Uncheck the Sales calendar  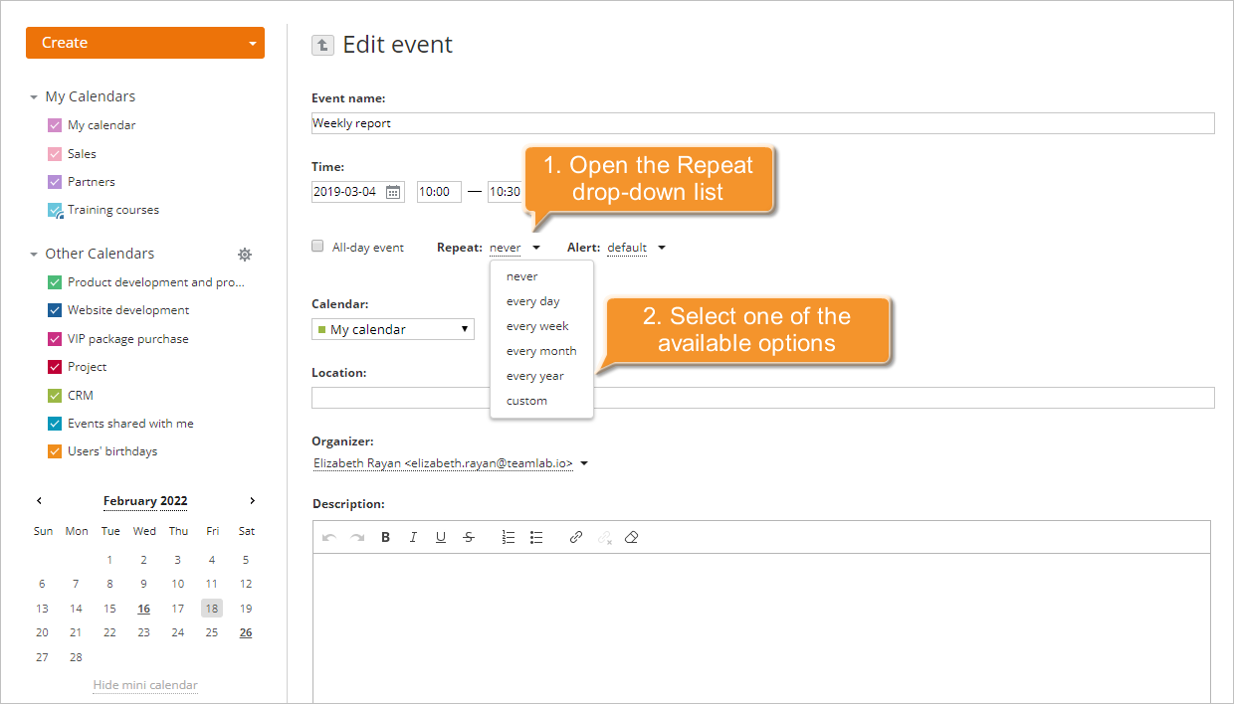[x=54, y=153]
